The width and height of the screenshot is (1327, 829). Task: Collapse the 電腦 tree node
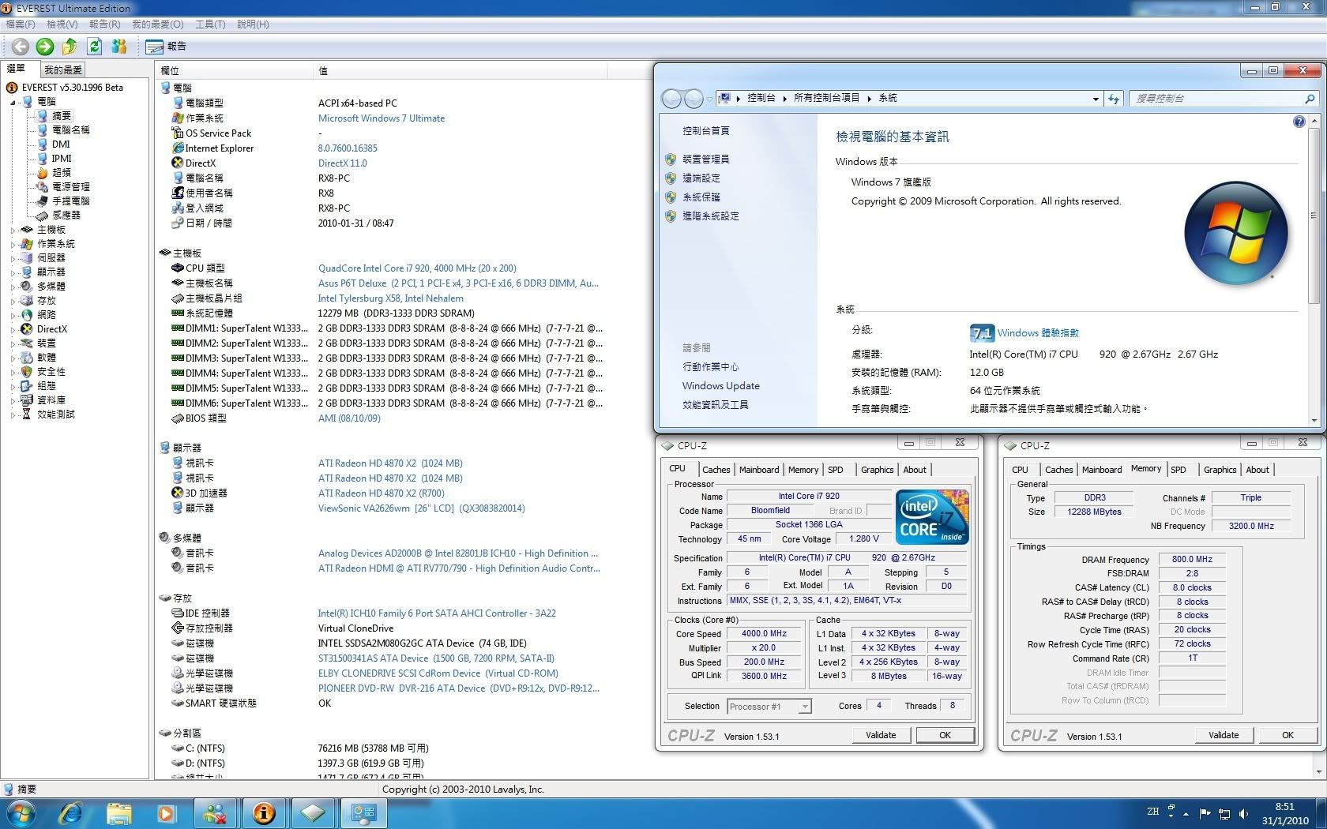click(x=13, y=102)
